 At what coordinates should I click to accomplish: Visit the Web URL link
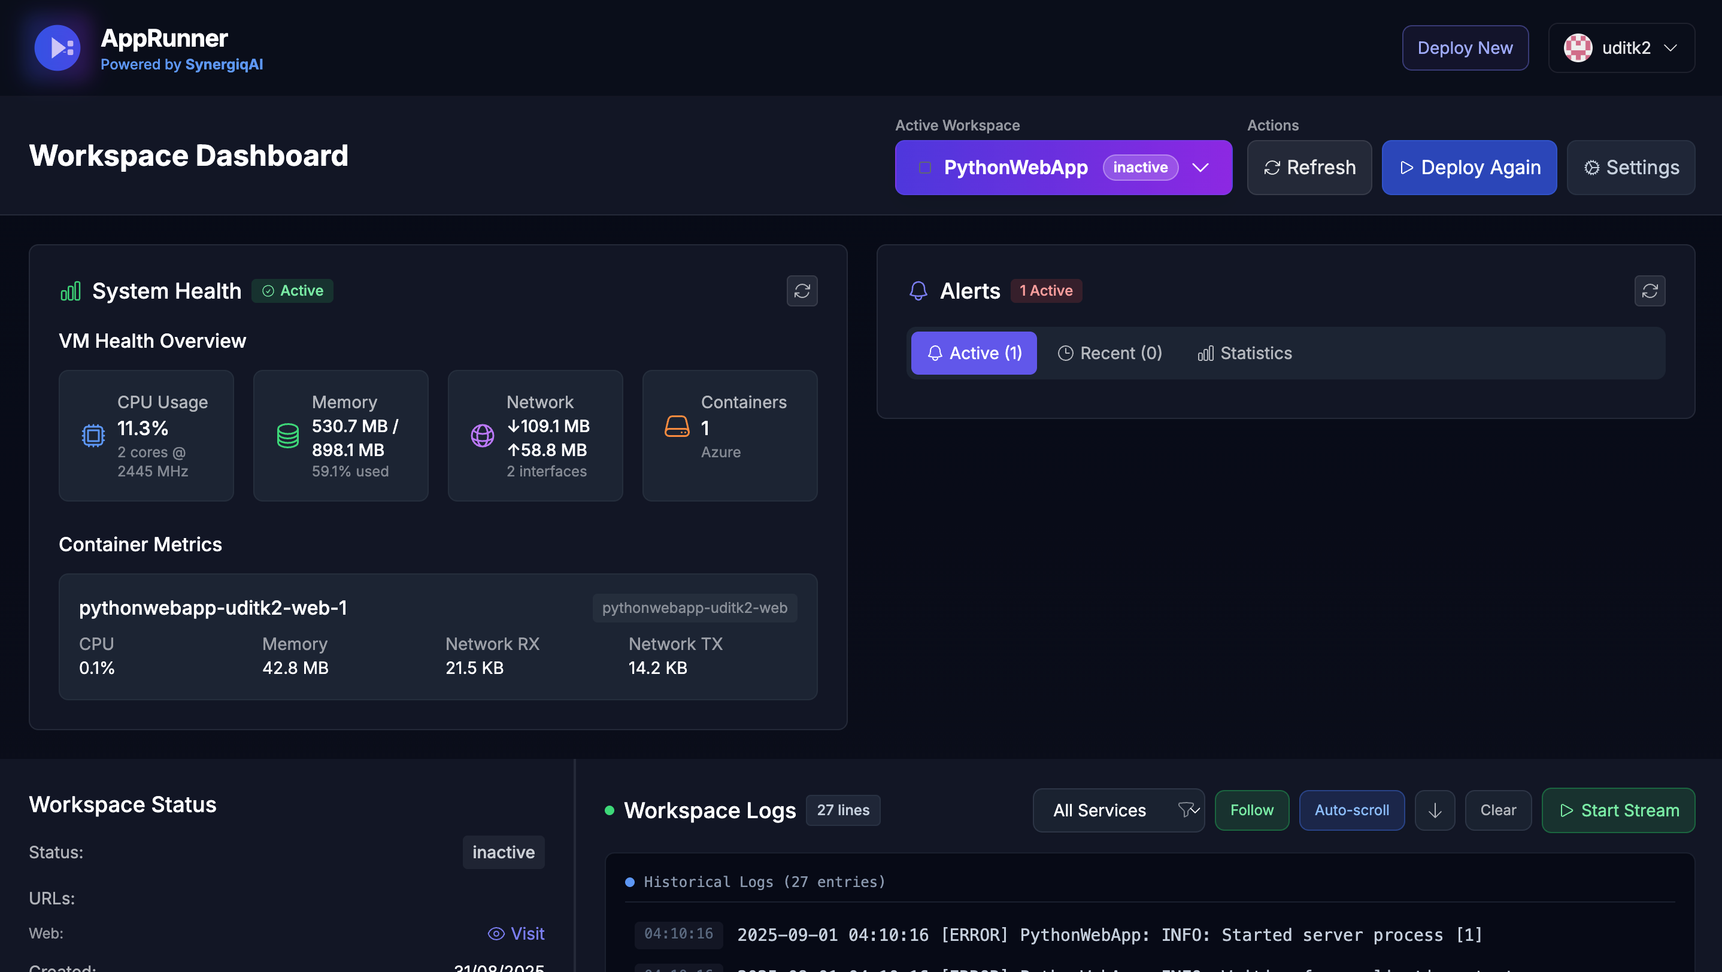coord(516,934)
